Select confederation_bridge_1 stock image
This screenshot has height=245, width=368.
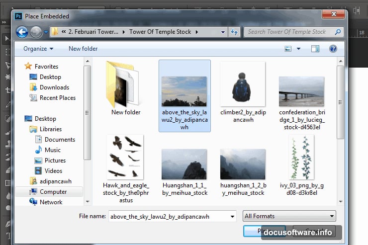point(302,103)
